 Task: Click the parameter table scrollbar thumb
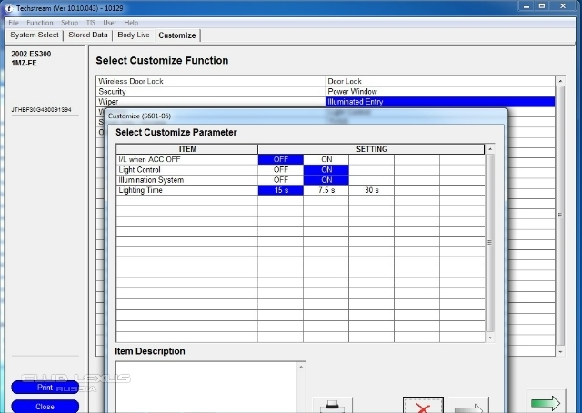tap(490, 243)
